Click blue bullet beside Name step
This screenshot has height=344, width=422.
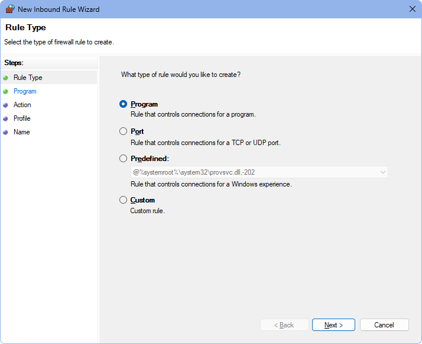[6, 132]
